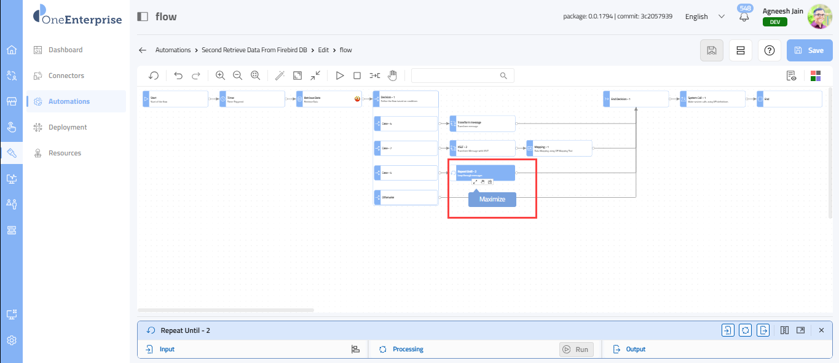839x363 pixels.
Task: Click the undo arrow in toolbar
Action: (178, 76)
